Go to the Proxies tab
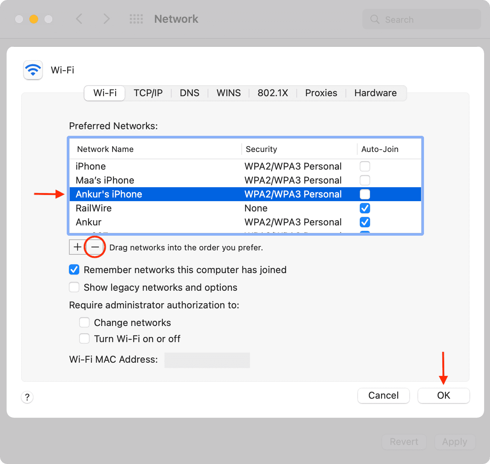Viewport: 490px width, 464px height. [321, 93]
